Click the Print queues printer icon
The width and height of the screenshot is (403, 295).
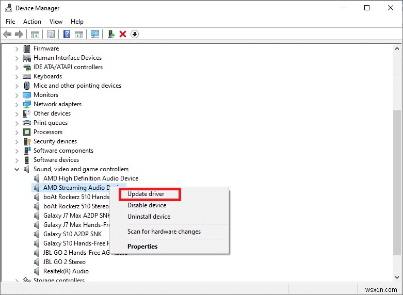point(27,123)
